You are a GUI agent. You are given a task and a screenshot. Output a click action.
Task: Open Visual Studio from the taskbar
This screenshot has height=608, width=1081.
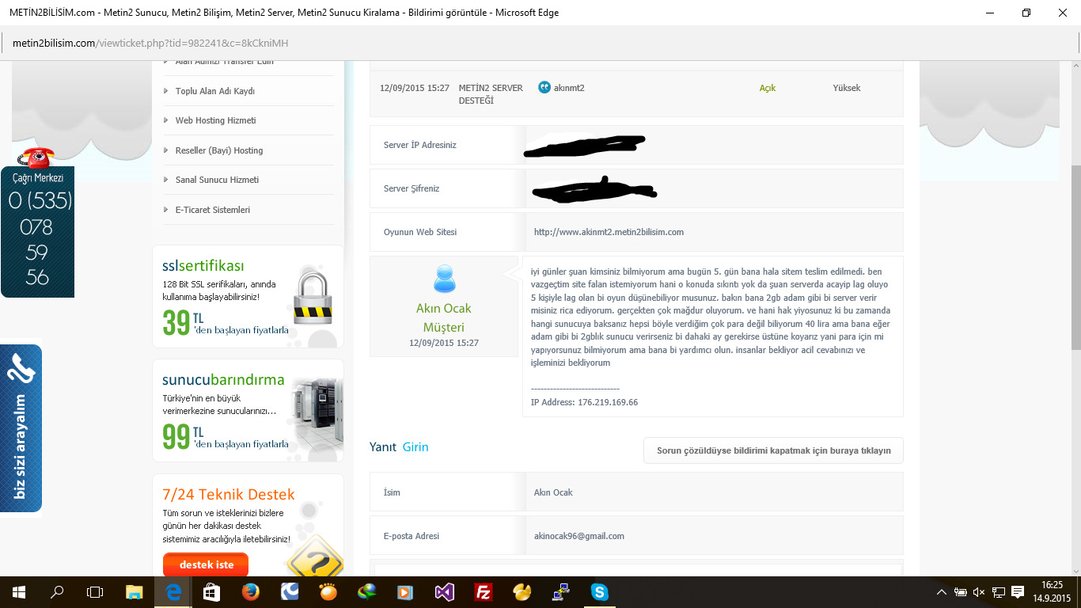pos(445,591)
